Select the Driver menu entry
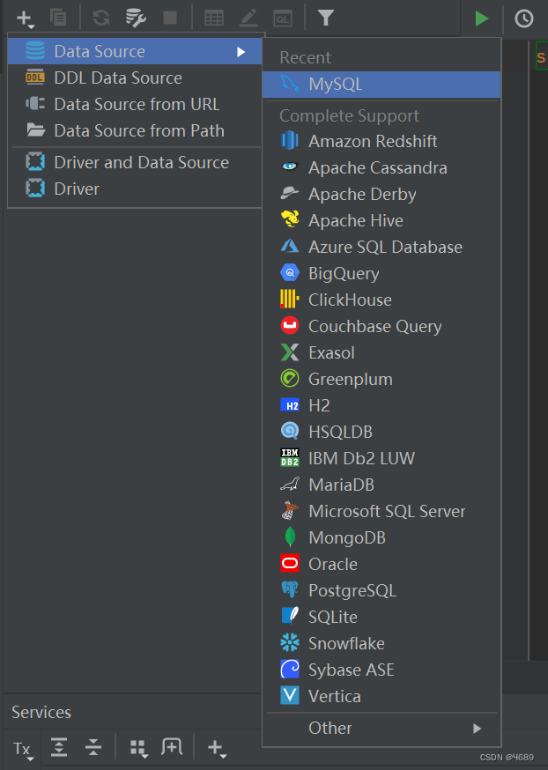This screenshot has width=548, height=770. tap(135, 189)
